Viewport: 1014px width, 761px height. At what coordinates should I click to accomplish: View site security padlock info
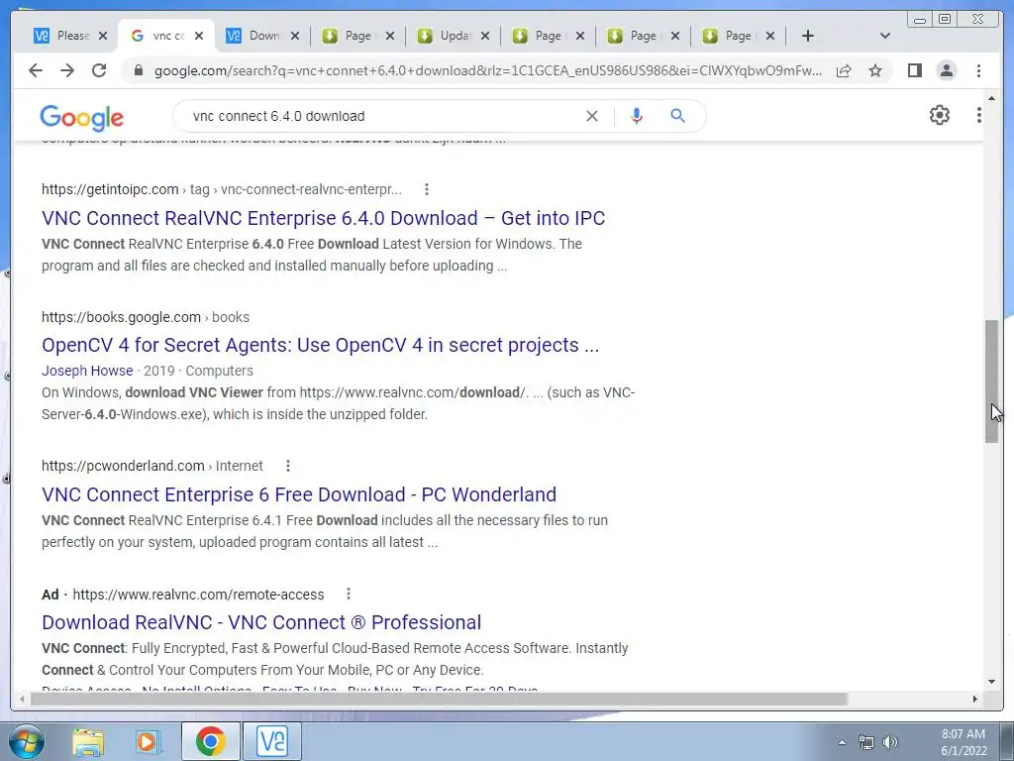(138, 70)
